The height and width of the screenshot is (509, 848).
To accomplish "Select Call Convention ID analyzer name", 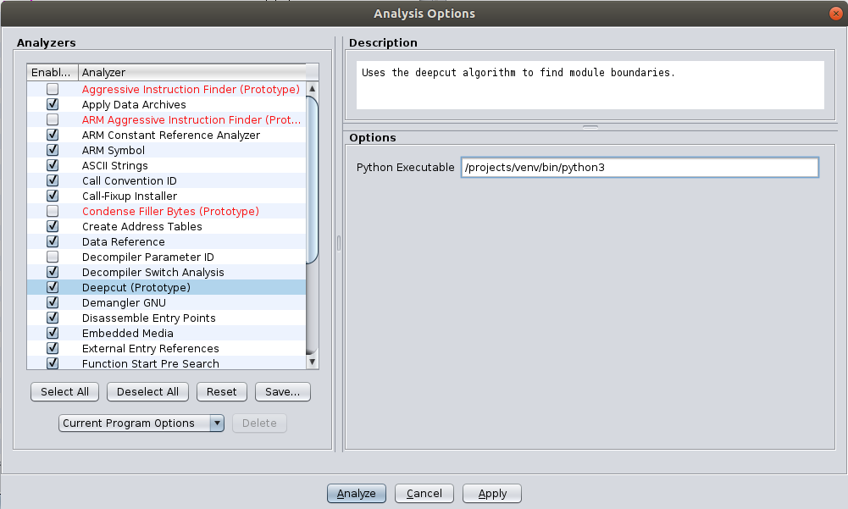I will click(130, 180).
